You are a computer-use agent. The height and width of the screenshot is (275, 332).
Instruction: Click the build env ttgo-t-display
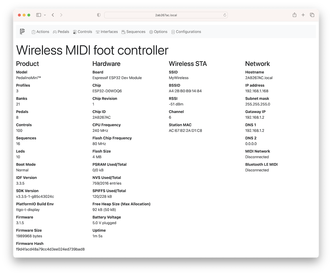click(28, 210)
